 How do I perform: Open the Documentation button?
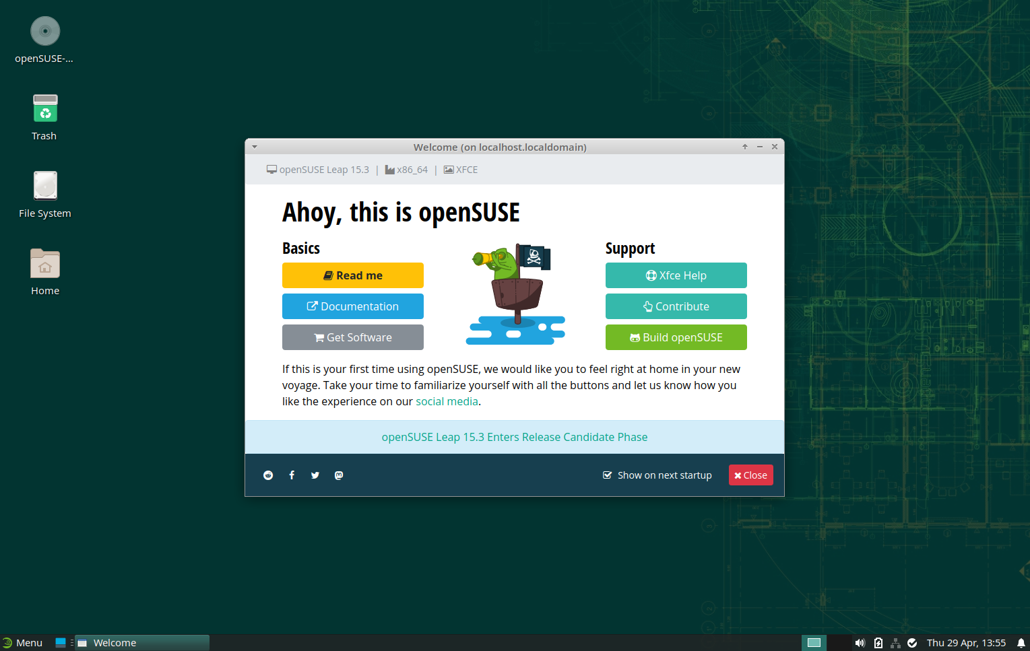pyautogui.click(x=352, y=306)
